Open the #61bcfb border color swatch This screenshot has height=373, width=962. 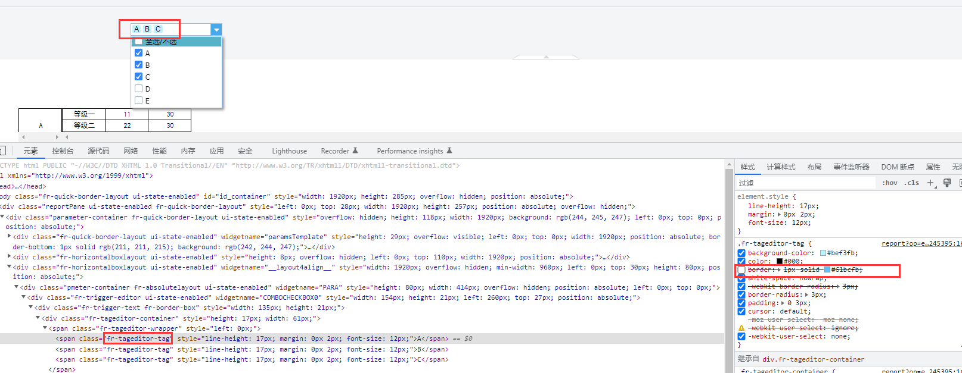point(827,270)
